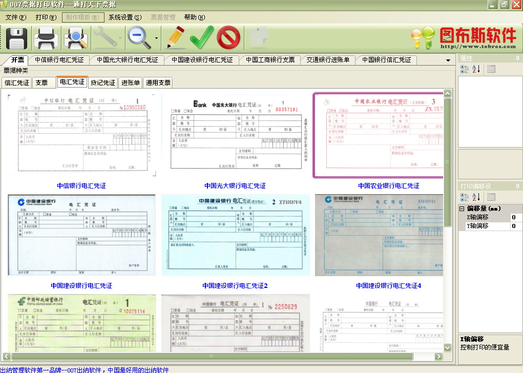The image size is (523, 373).
Task: Switch to the 开票 tab
Action: 17,60
